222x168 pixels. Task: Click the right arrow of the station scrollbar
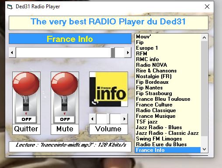[128, 52]
